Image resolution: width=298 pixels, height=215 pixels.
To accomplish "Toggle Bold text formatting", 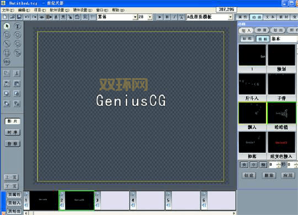I will pos(167,17).
